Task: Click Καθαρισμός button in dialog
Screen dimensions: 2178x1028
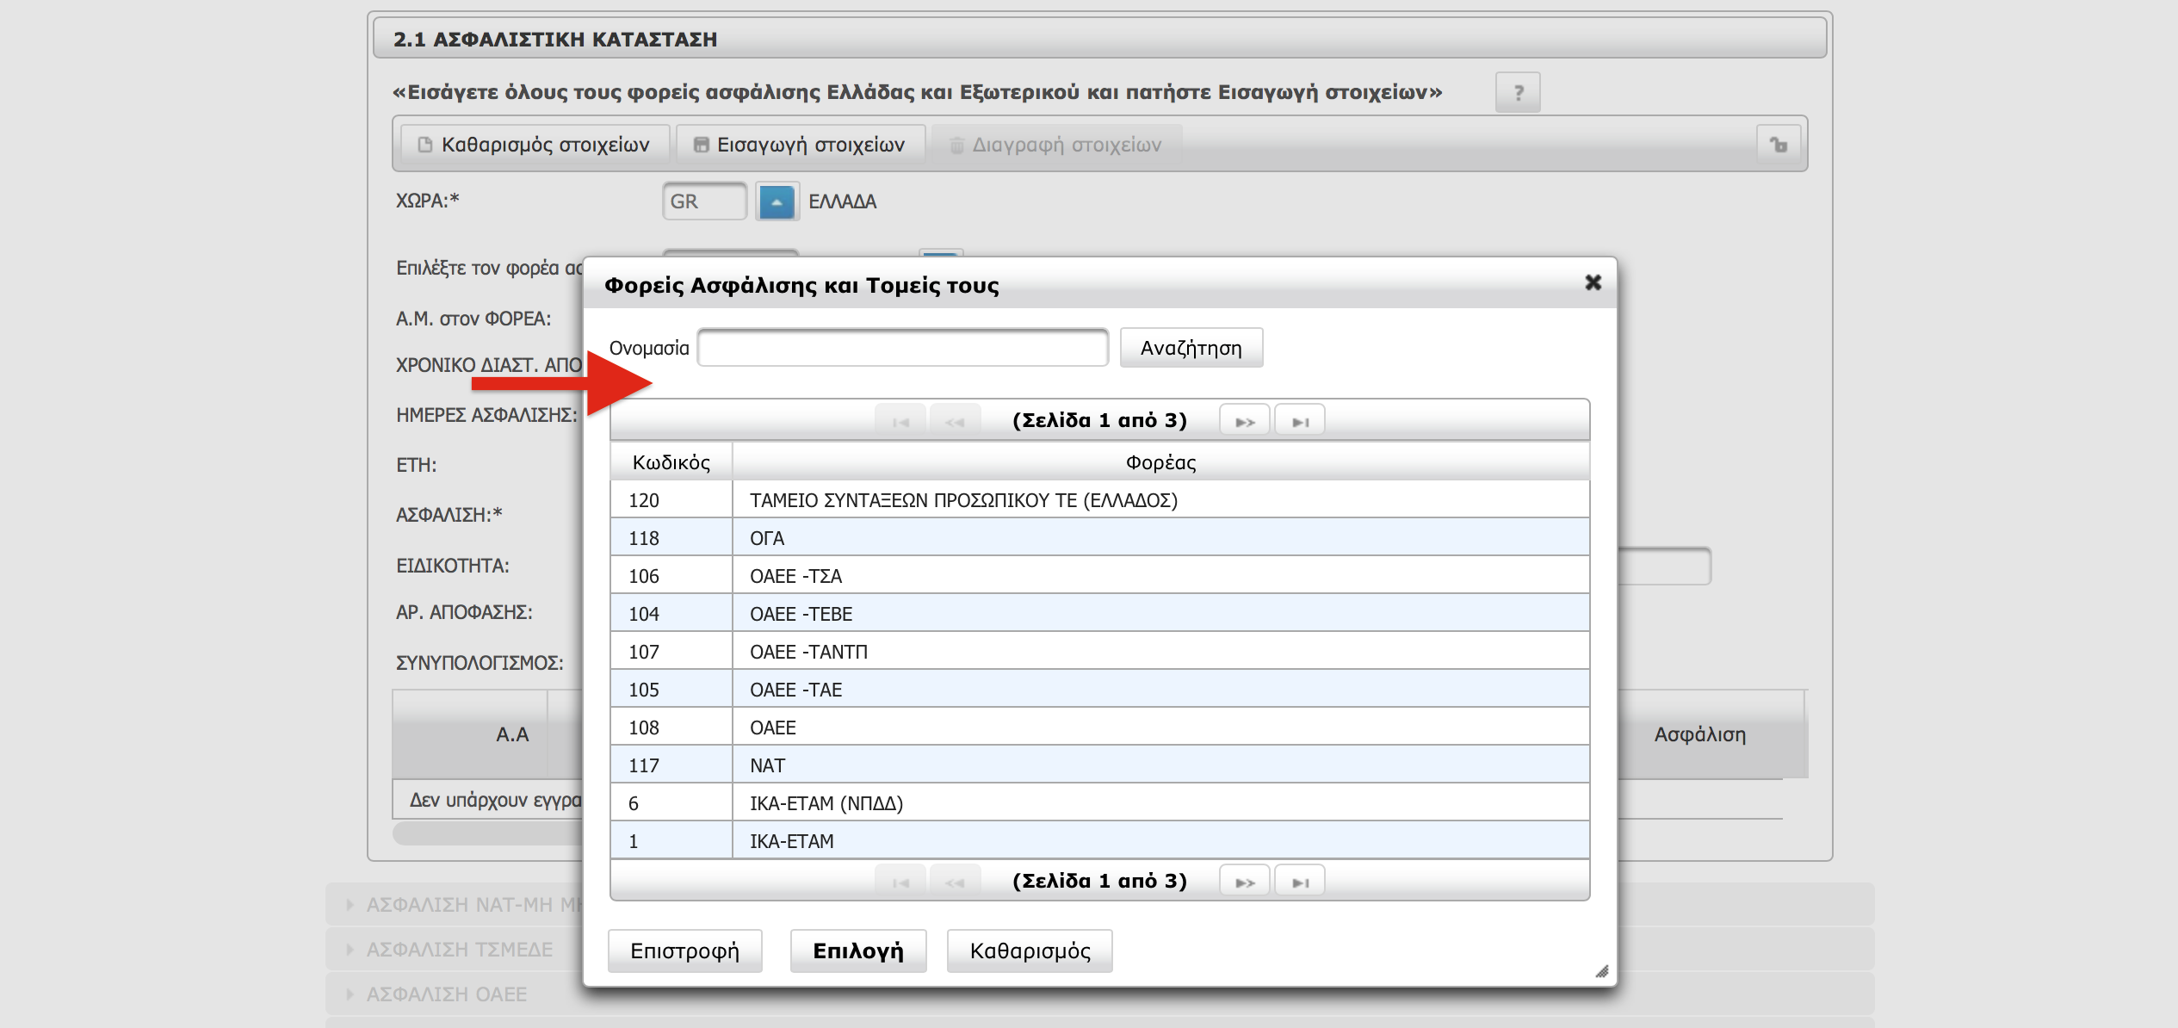Action: [1030, 951]
